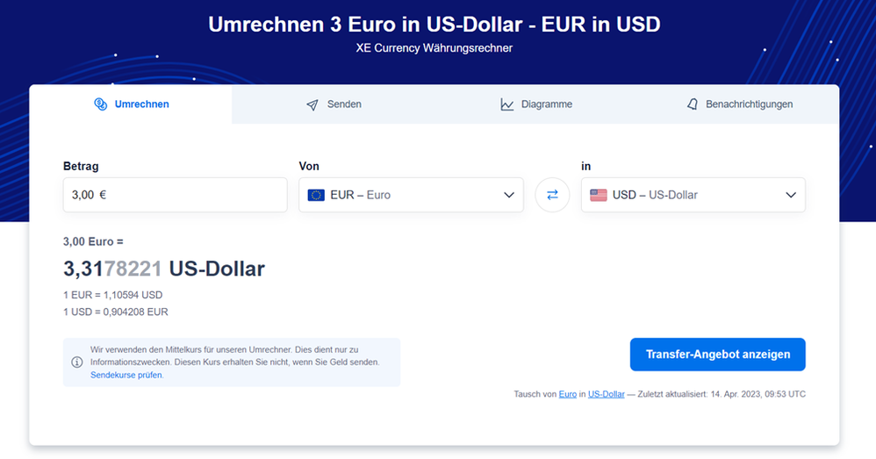Viewport: 876px width, 459px height.
Task: Click the 3,3178221 US-Dollar result text
Action: 163,269
